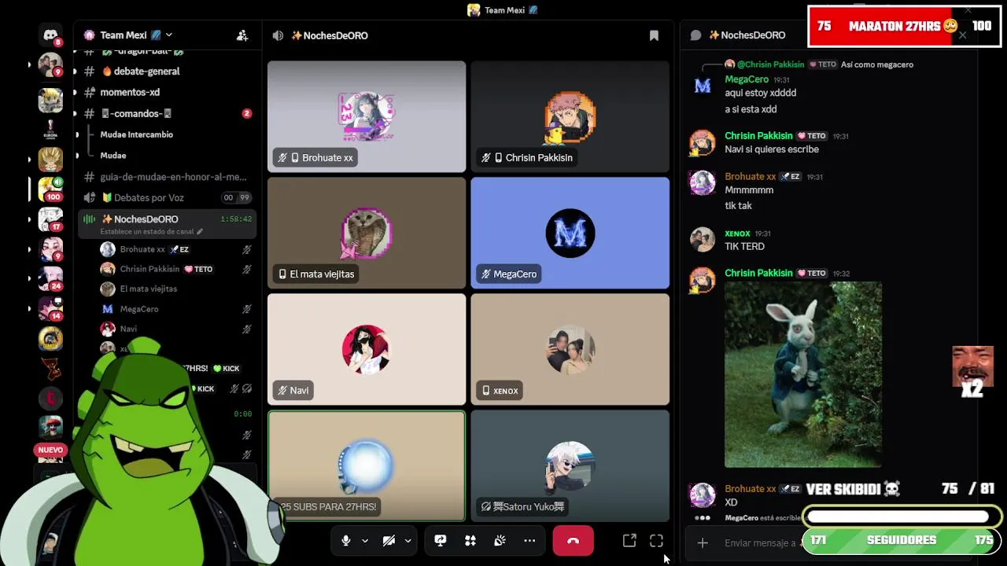Viewport: 1007px width, 566px height.
Task: Open server icon with 100 badge
Action: pyautogui.click(x=50, y=189)
